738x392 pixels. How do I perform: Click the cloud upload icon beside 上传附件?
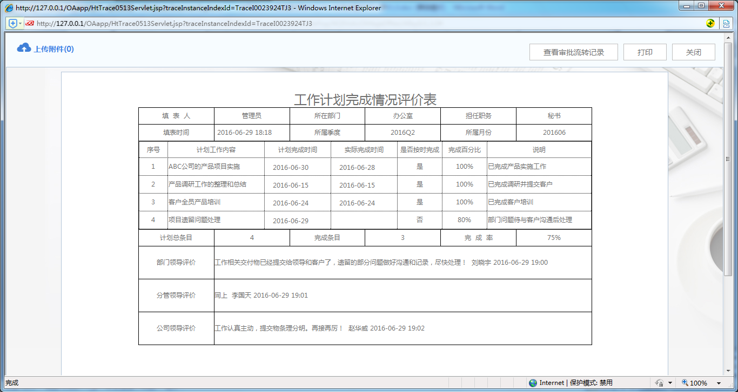coord(23,48)
